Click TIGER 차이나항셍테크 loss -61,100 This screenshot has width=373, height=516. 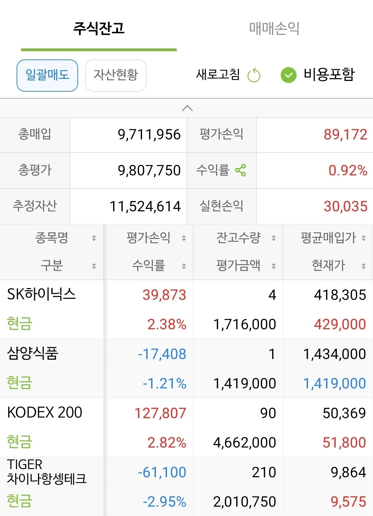162,472
